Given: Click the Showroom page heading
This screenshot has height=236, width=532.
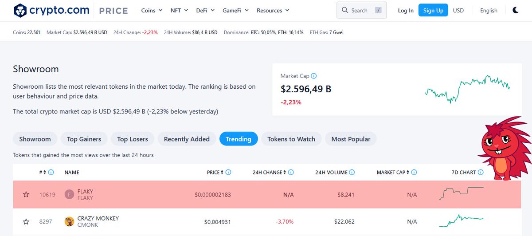Looking at the screenshot, I should point(36,69).
